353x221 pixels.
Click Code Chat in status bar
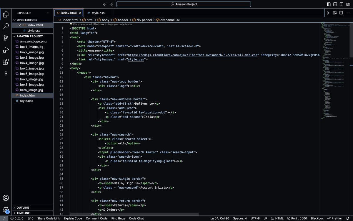(x=136, y=218)
